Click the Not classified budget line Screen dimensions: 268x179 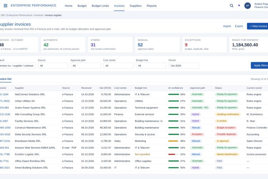(142, 154)
